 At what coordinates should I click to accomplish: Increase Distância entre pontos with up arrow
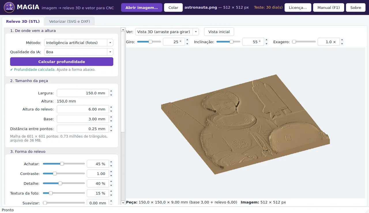[x=111, y=127]
